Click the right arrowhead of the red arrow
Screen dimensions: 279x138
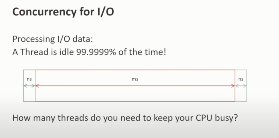click(233, 86)
